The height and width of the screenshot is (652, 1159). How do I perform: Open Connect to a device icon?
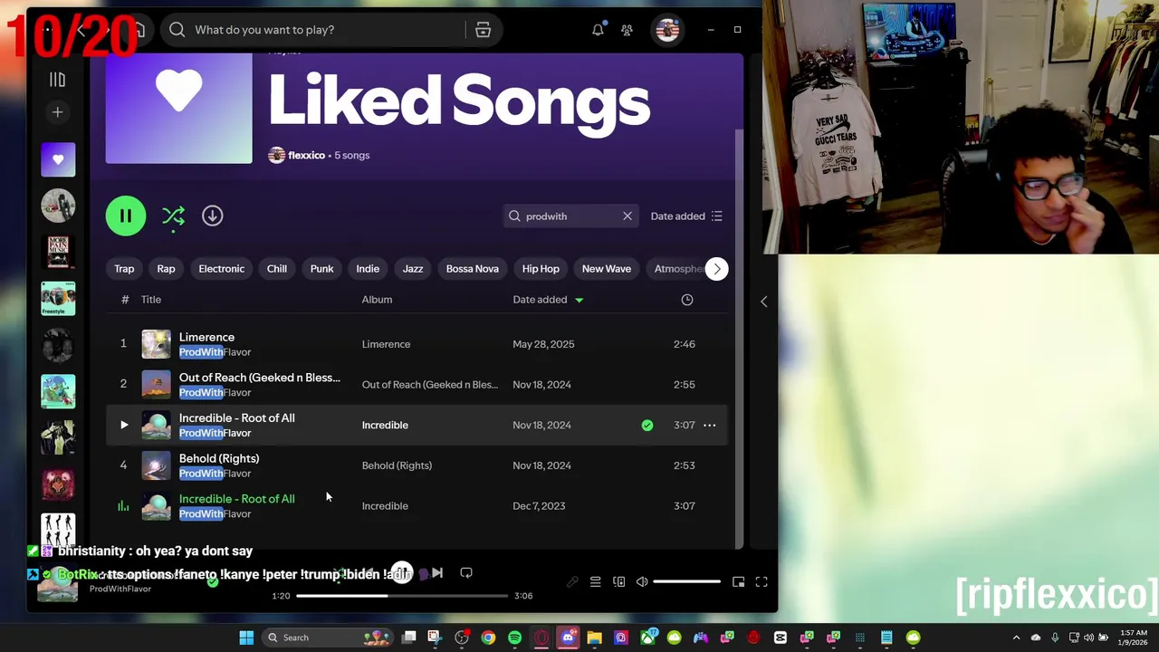tap(618, 582)
